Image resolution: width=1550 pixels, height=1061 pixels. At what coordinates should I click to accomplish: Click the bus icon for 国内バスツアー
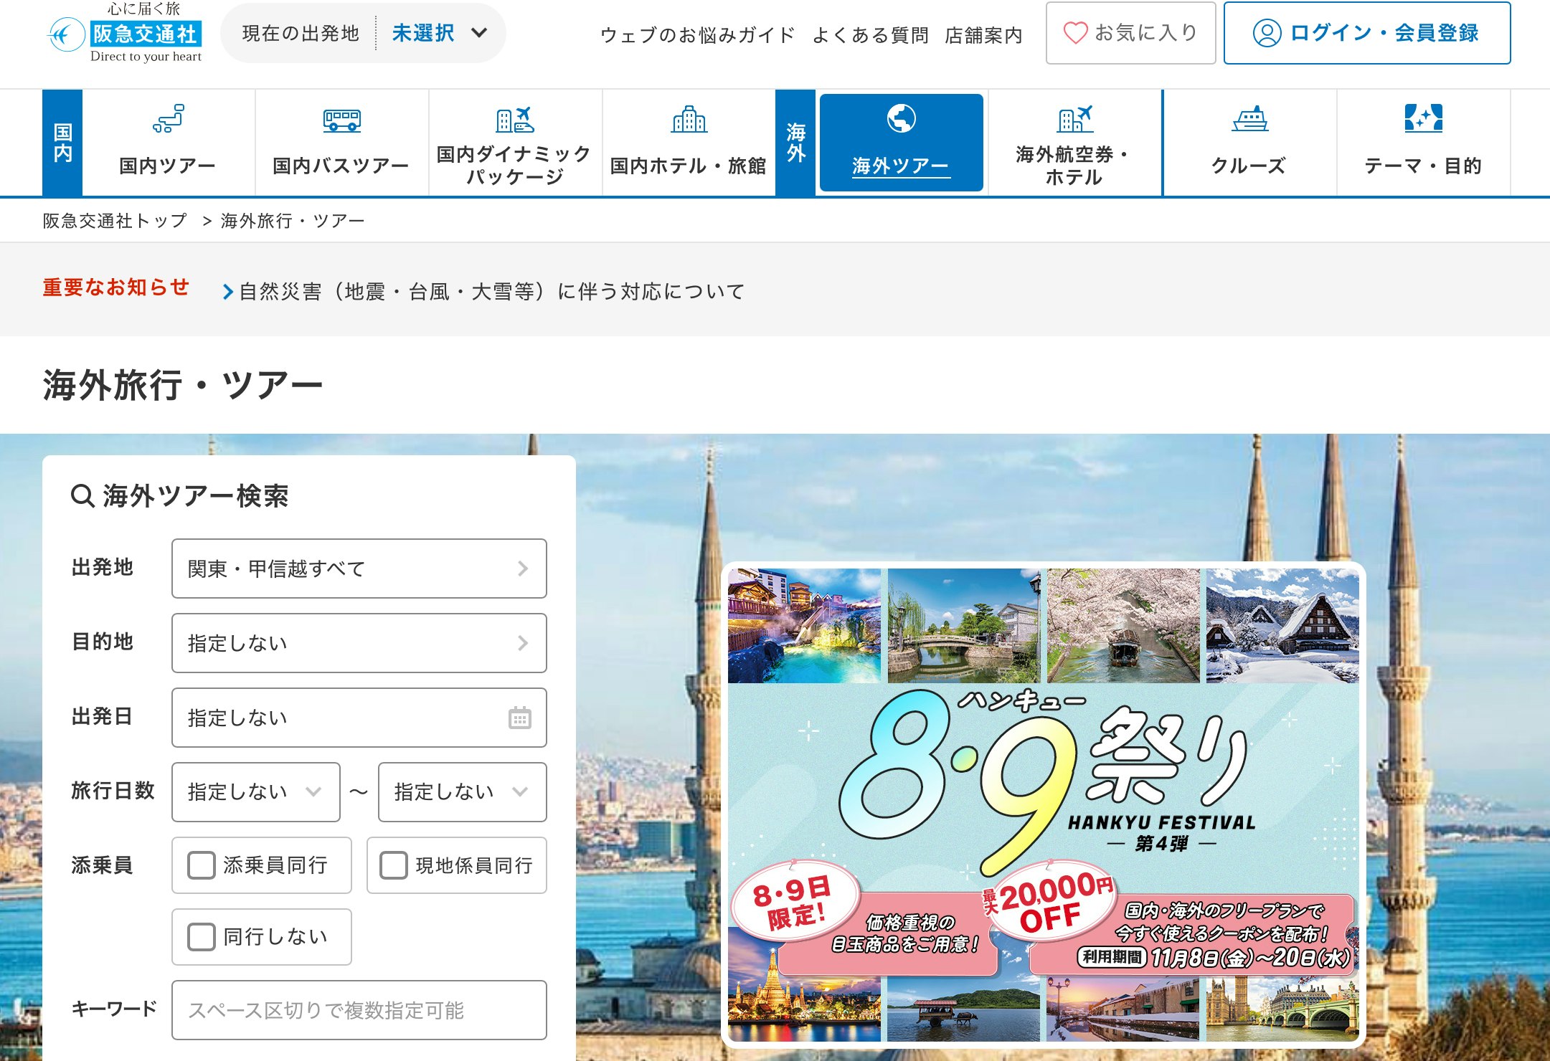341,120
